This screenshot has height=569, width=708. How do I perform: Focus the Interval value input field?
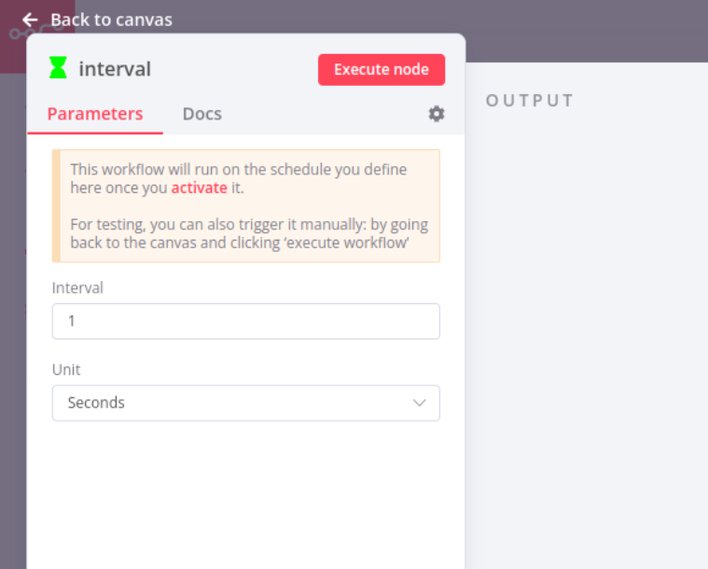(245, 321)
